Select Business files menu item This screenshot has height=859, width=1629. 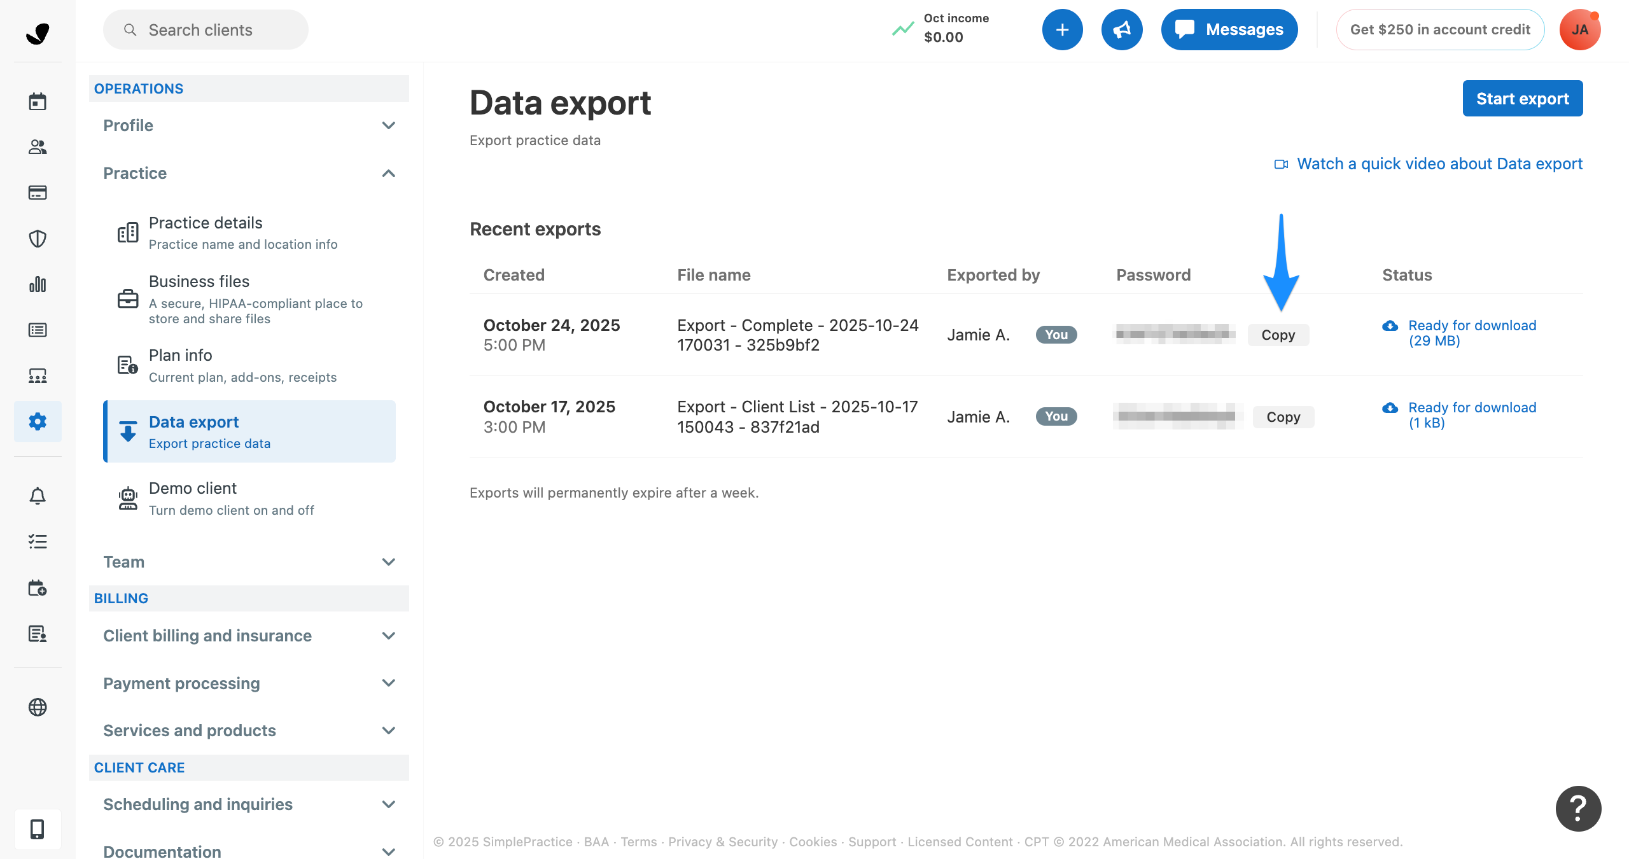[199, 282]
